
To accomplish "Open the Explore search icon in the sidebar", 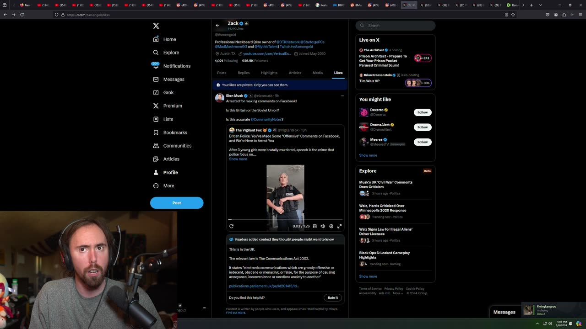I will pyautogui.click(x=156, y=53).
